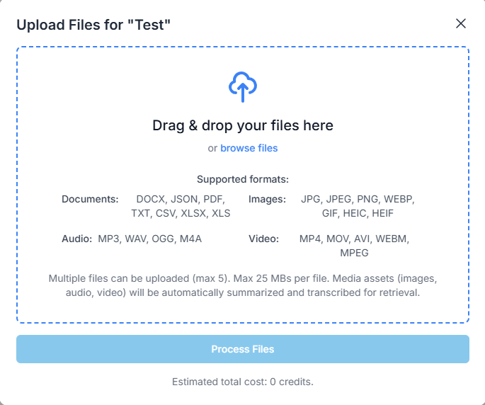Click the Documents category label
This screenshot has height=405, width=485.
click(90, 199)
